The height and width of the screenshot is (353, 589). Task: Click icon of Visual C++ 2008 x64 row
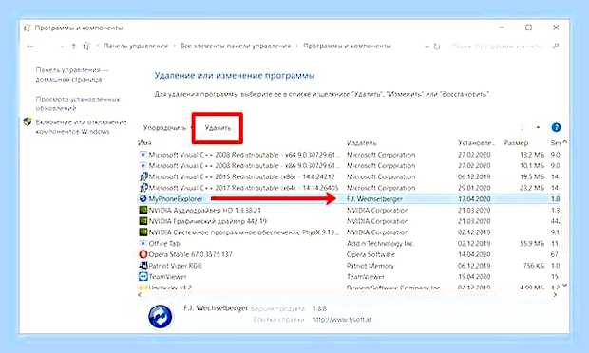(x=142, y=155)
